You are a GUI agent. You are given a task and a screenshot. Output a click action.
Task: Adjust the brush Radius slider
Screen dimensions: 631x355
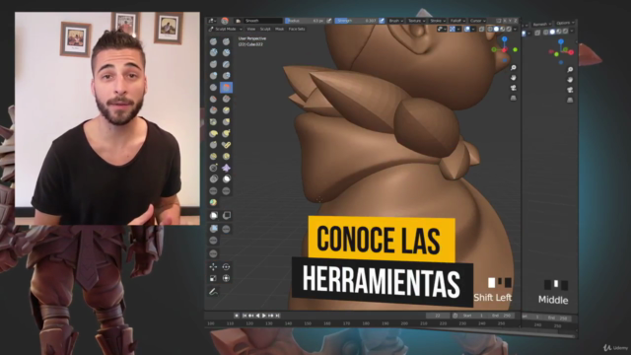tap(305, 21)
